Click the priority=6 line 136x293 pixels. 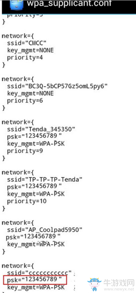tap(25, 101)
